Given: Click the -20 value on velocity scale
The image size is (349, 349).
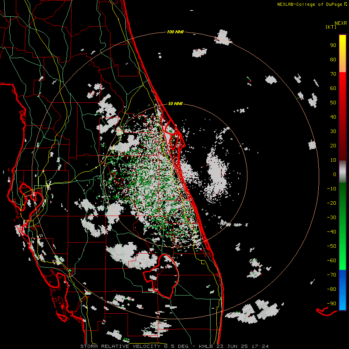Looking at the screenshot, I should point(332,203).
